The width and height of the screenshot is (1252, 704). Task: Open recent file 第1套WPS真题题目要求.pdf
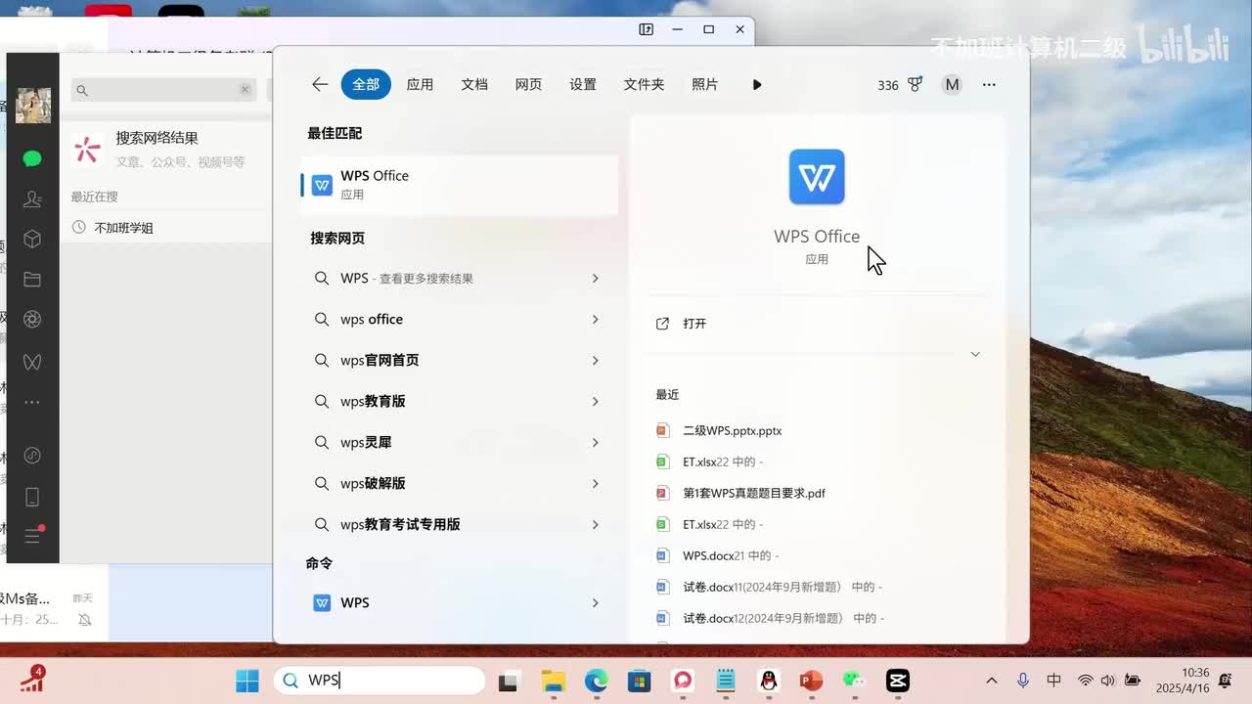coord(754,493)
